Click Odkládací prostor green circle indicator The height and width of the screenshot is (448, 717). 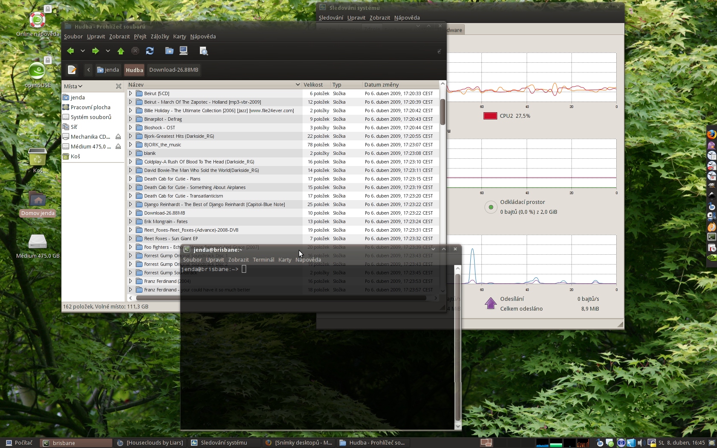[x=491, y=207]
